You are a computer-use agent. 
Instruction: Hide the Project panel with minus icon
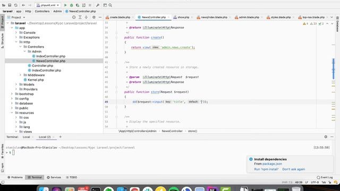coord(100,18)
